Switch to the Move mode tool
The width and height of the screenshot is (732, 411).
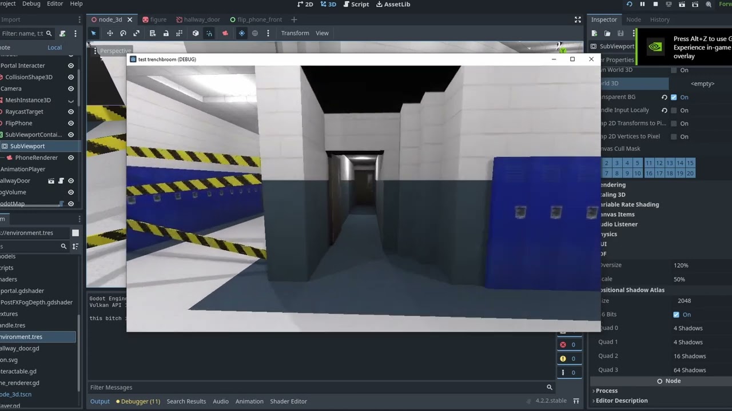(109, 33)
